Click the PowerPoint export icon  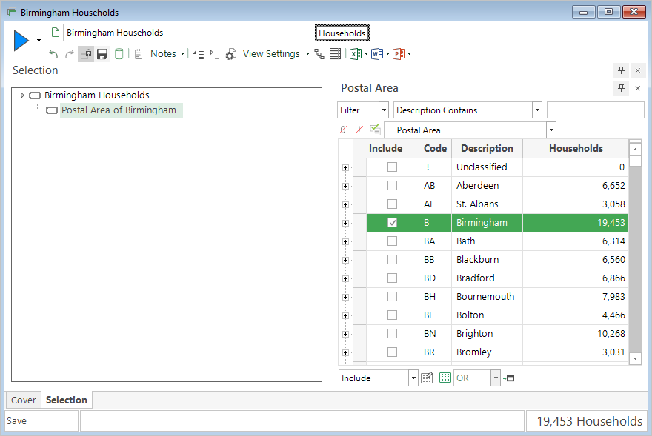(x=398, y=54)
